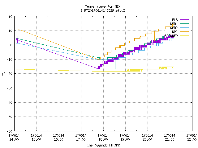
Task: Click the x-axis label 170614 16:00
Action: [58, 138]
